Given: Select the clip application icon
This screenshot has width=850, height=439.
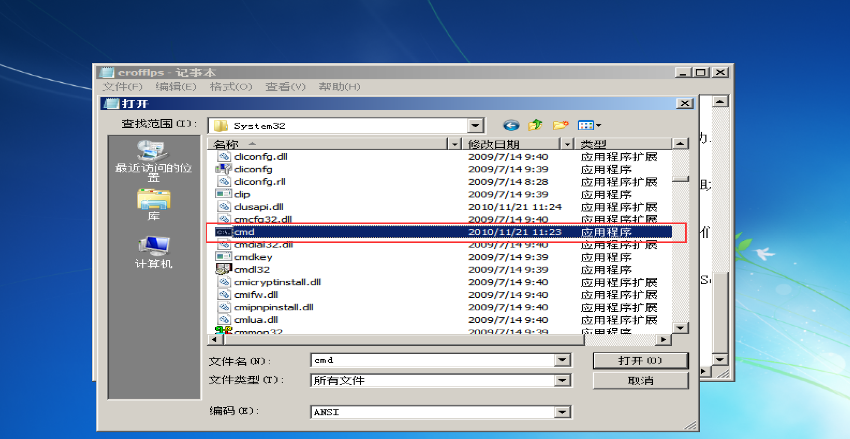Looking at the screenshot, I should (224, 194).
